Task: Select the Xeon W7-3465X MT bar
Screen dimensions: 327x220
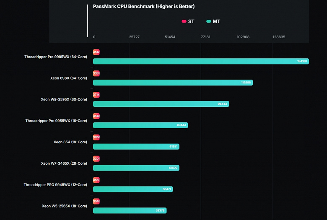Action: [x=136, y=168]
